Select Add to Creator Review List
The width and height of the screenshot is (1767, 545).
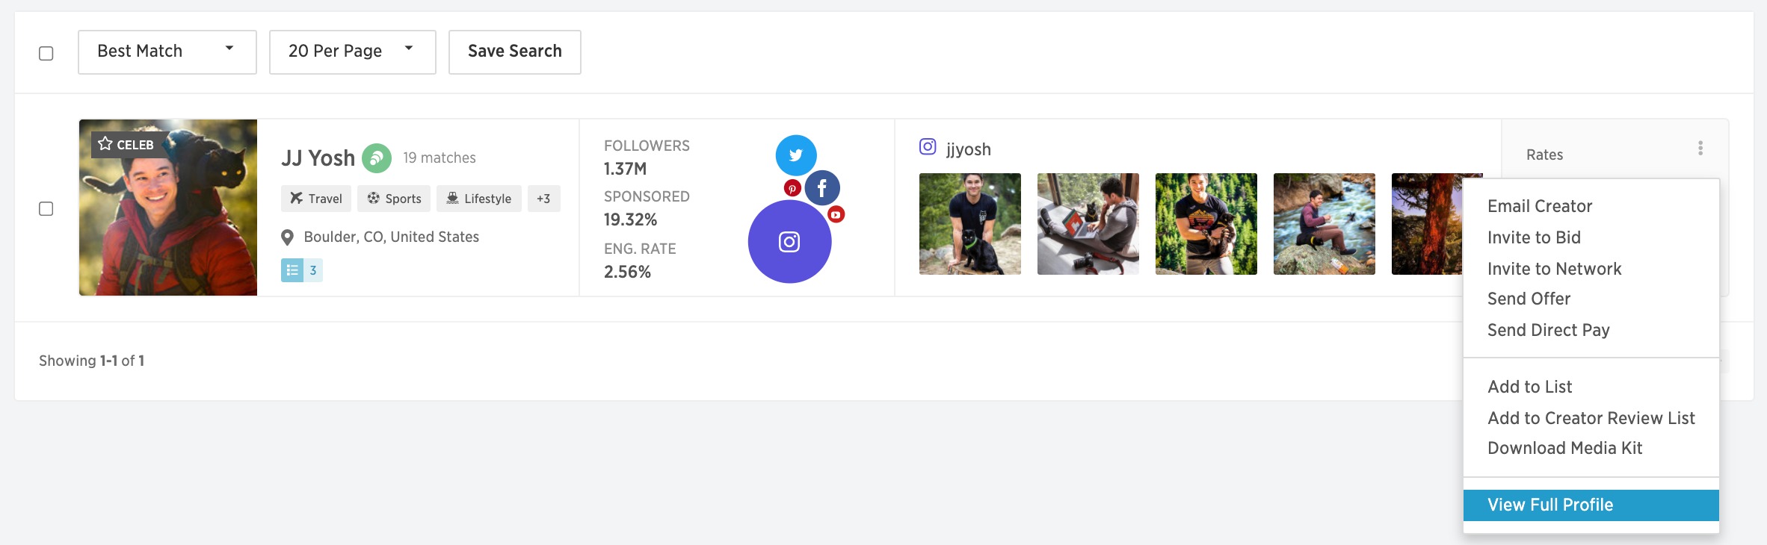point(1591,418)
